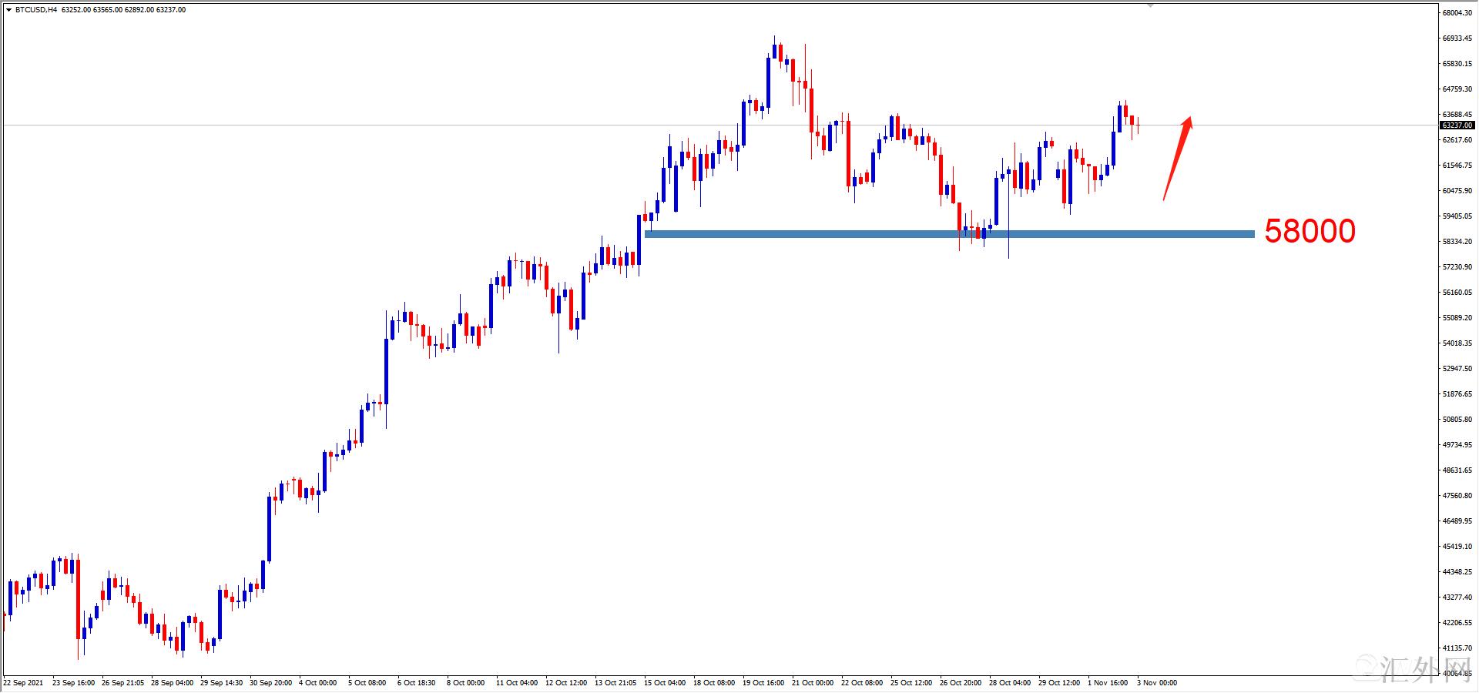Click price scale label 56160.05
The image size is (1479, 693).
click(x=1457, y=293)
